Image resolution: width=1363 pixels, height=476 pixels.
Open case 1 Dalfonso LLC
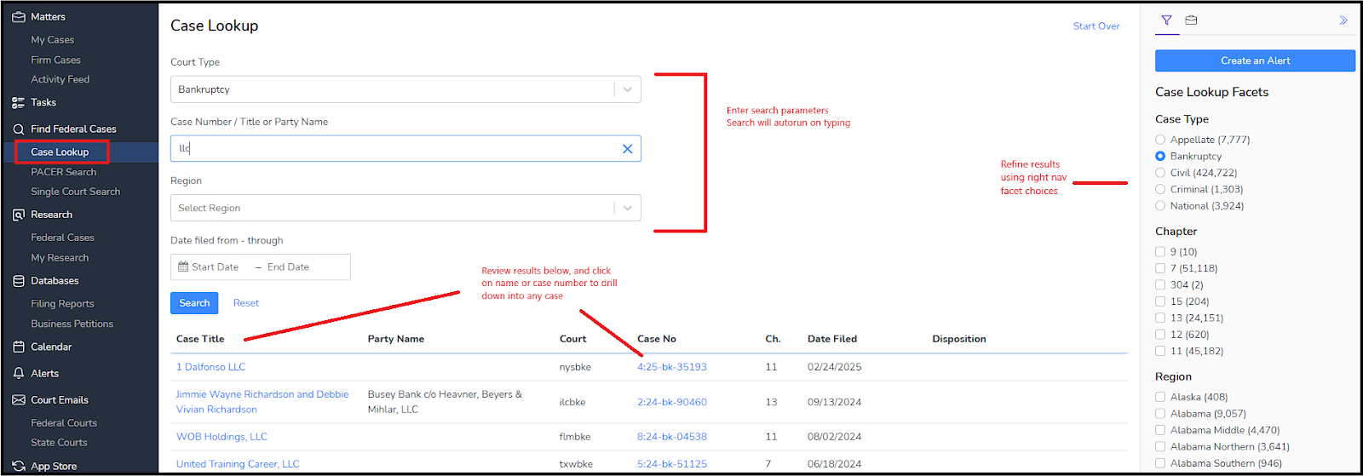tap(210, 367)
